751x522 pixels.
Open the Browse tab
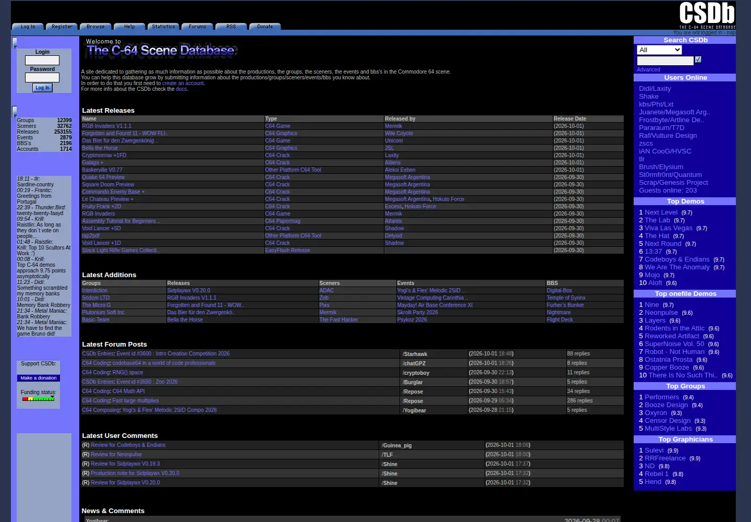coord(96,27)
